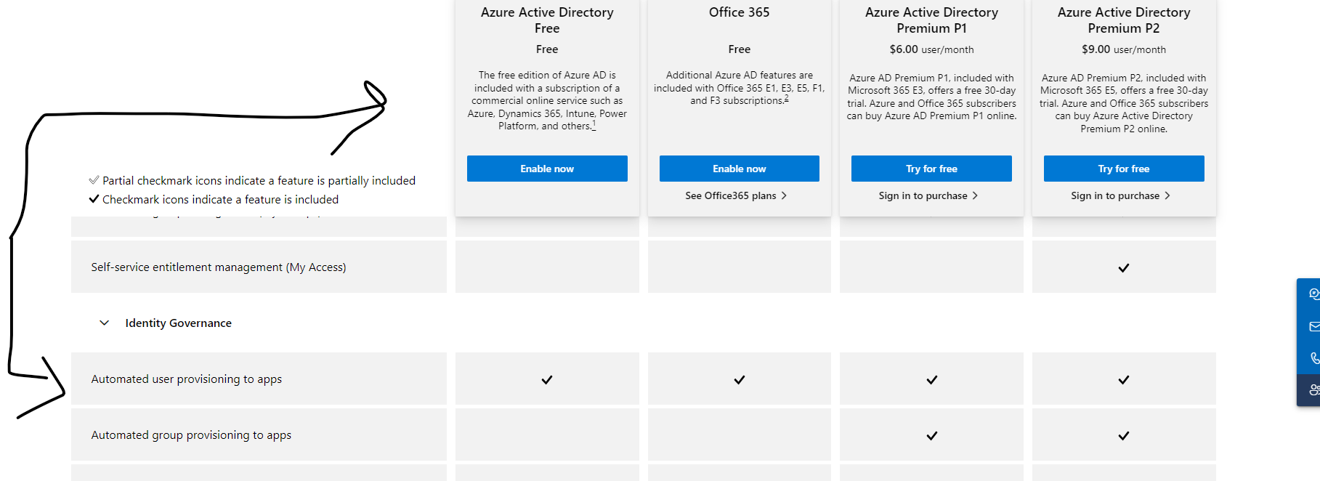Image resolution: width=1320 pixels, height=481 pixels.
Task: Click Azure Active Directory Free plan title
Action: coord(547,20)
